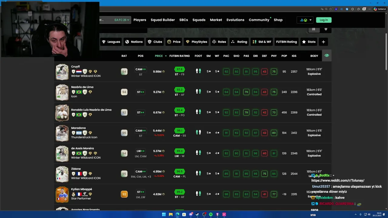
Task: Open Zidane player name link
Action: point(76,169)
